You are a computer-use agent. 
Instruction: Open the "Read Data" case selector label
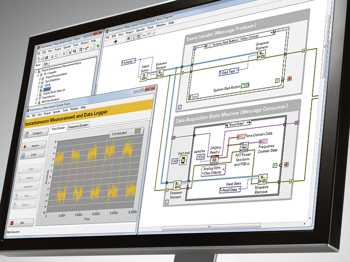(x=238, y=124)
